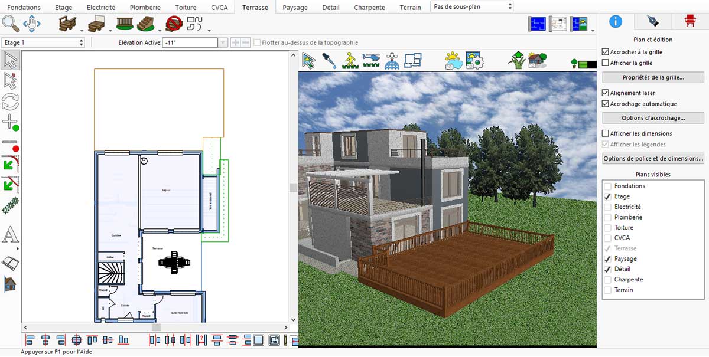The image size is (709, 357).
Task: Click in the Elévation Active input field
Action: coord(190,42)
